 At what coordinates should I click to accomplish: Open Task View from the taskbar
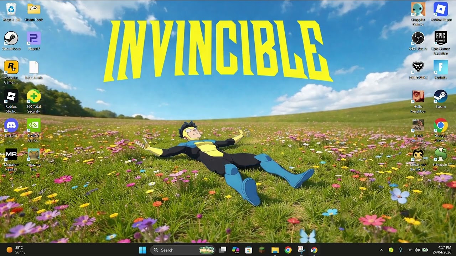pyautogui.click(x=223, y=250)
